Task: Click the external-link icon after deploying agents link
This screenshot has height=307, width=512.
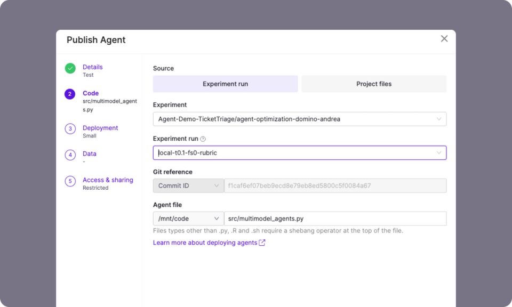Action: click(261, 243)
